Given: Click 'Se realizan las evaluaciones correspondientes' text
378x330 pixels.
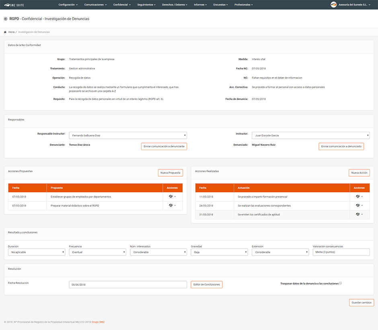Looking at the screenshot, I should pos(264,206).
